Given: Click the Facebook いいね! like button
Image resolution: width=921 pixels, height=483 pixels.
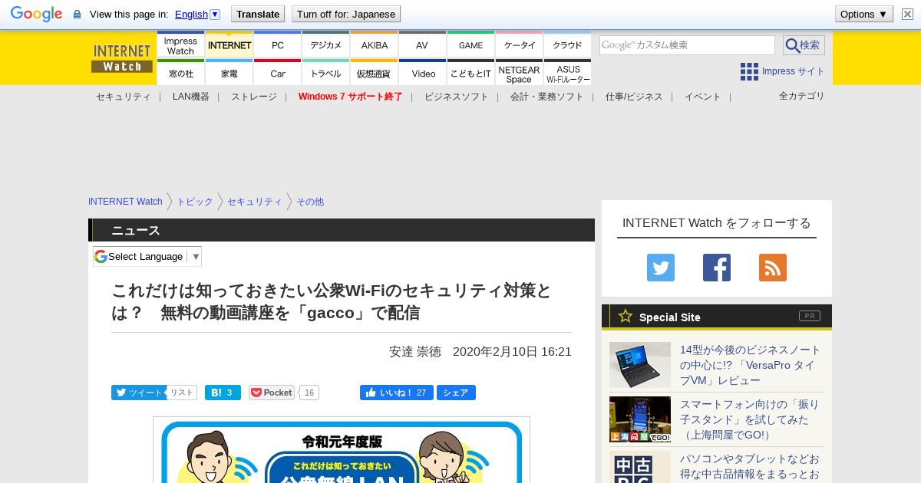Looking at the screenshot, I should pyautogui.click(x=397, y=393).
